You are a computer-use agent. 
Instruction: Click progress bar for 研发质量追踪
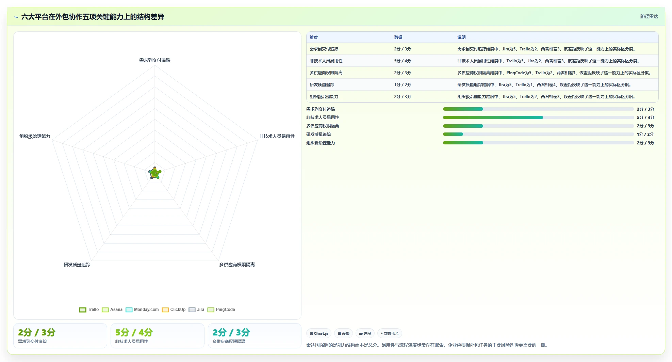(538, 134)
